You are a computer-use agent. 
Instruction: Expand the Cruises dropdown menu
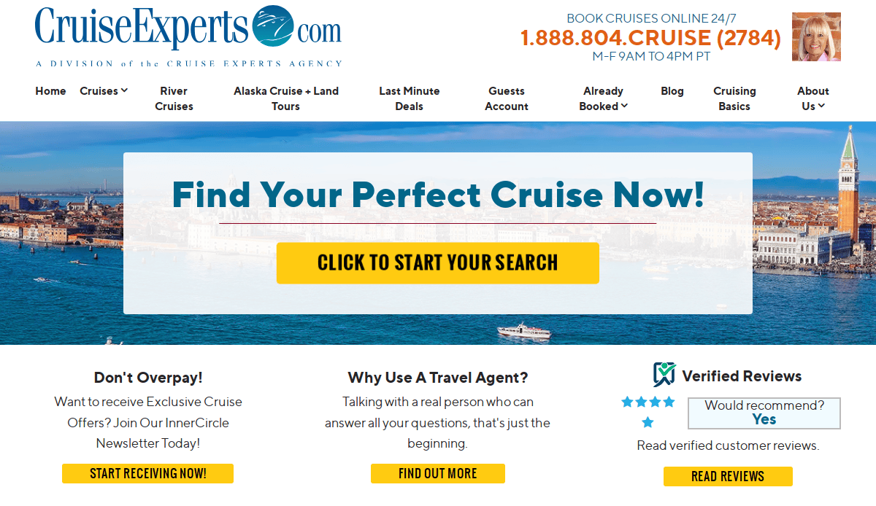[x=104, y=91]
